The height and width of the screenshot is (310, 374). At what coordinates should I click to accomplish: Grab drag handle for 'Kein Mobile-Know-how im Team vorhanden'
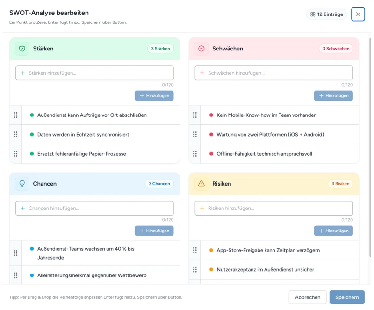[x=195, y=115]
